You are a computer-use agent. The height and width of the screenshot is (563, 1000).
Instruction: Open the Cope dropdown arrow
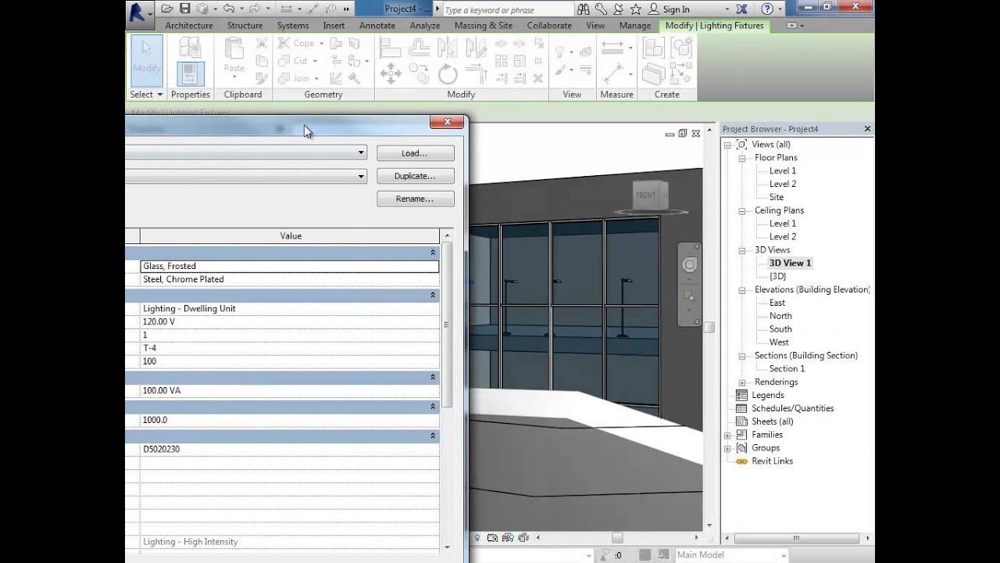(x=321, y=44)
